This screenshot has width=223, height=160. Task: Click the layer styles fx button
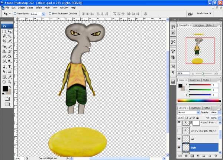click(x=186, y=156)
